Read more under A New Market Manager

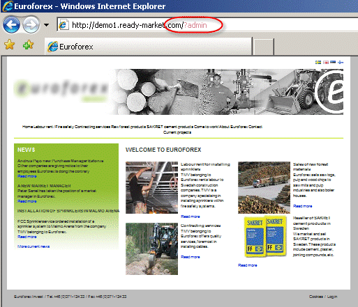click(27, 201)
